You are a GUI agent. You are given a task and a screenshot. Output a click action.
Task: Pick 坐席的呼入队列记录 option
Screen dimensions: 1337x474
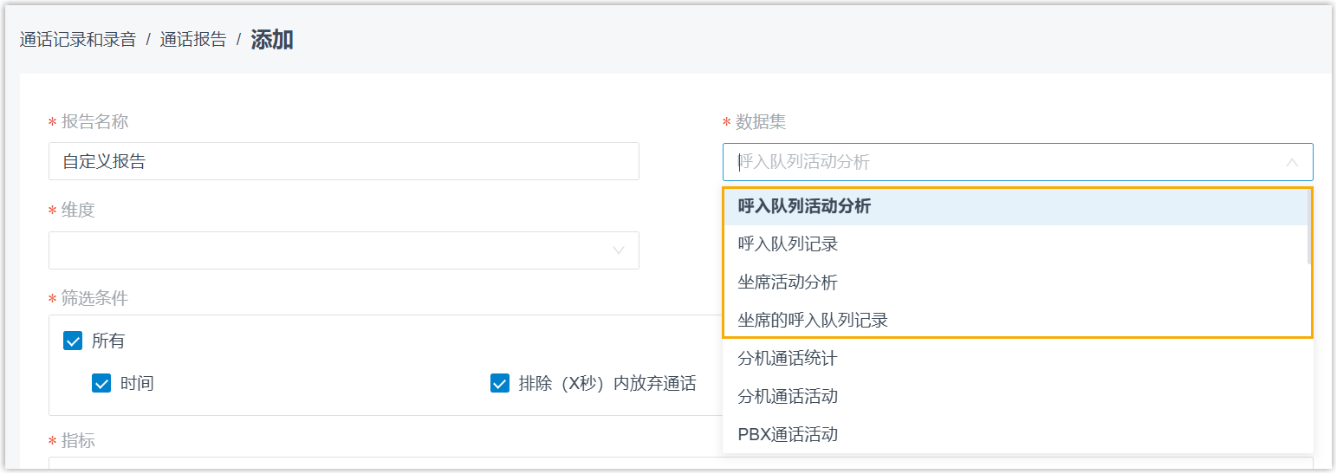(813, 321)
